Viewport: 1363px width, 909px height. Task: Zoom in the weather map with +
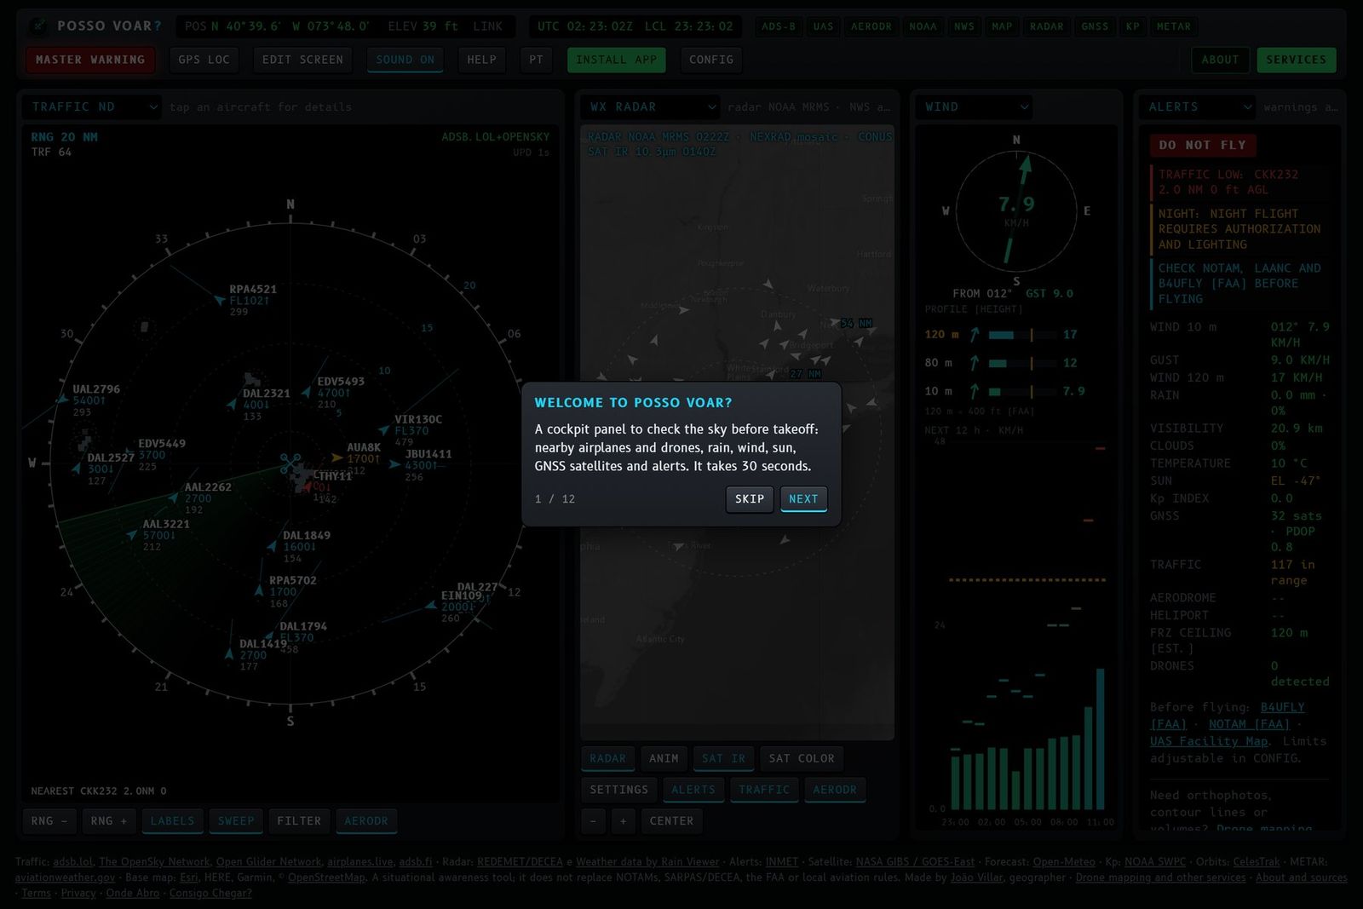pos(623,821)
